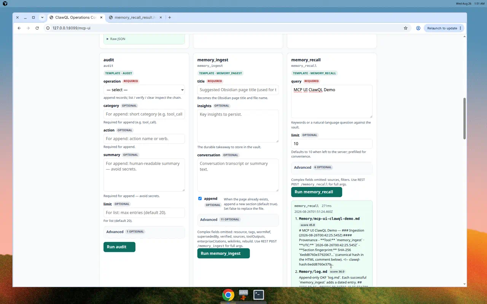This screenshot has width=487, height=304.
Task: Click the conversation textarea
Action: [238, 175]
